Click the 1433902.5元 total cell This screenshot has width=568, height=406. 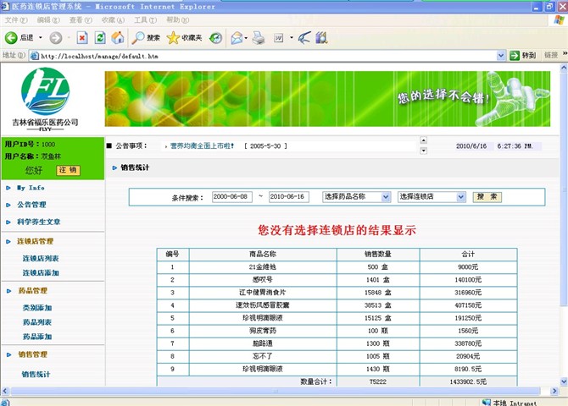468,381
